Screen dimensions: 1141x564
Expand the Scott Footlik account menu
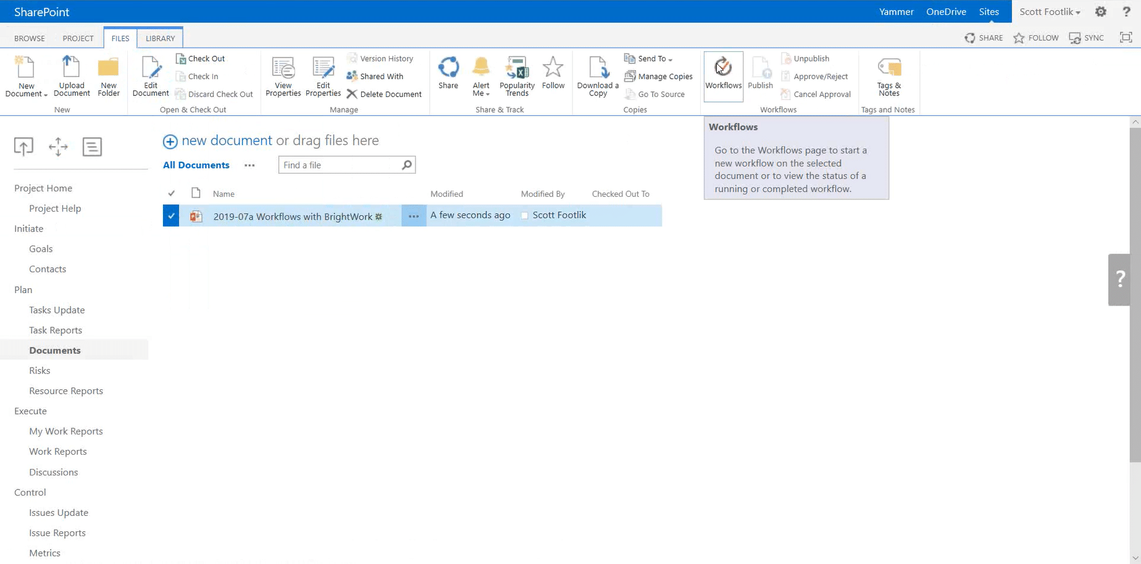1050,12
